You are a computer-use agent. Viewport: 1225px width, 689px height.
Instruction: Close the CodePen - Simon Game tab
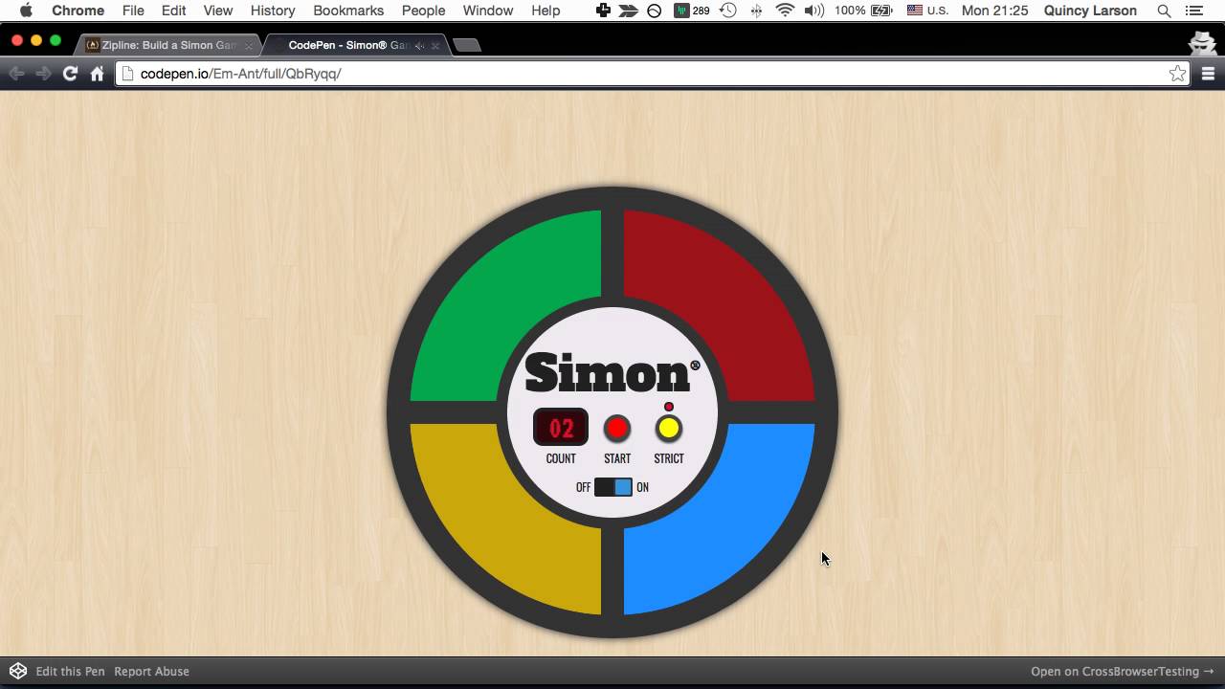(x=435, y=45)
